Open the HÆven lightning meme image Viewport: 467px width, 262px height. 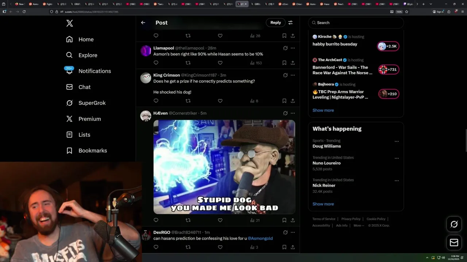(x=224, y=167)
